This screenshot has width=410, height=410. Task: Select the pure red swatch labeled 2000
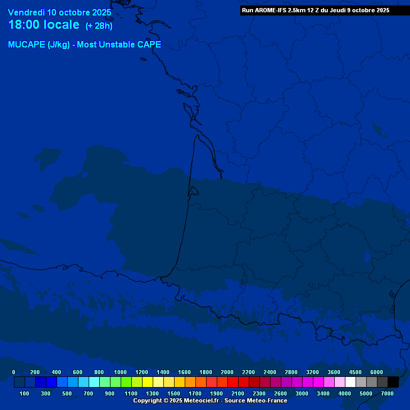coord(233,382)
